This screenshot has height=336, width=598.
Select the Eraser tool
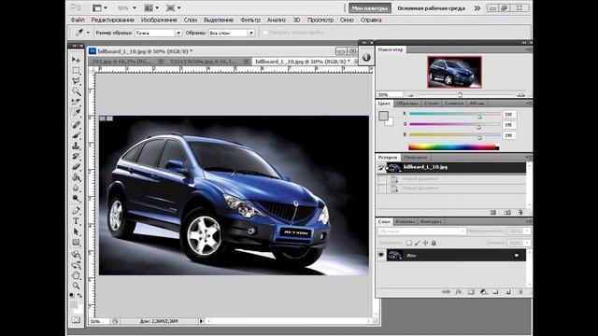coord(76,166)
